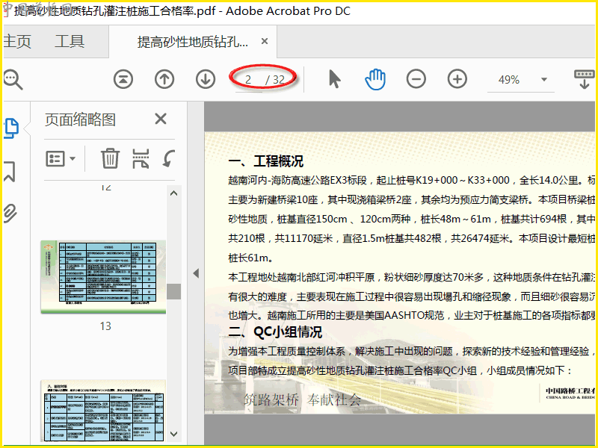
Task: Choose the Selection arrow tool
Action: (x=334, y=79)
